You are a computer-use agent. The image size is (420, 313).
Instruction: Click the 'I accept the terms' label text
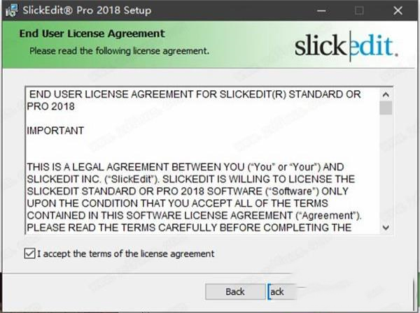[125, 254]
